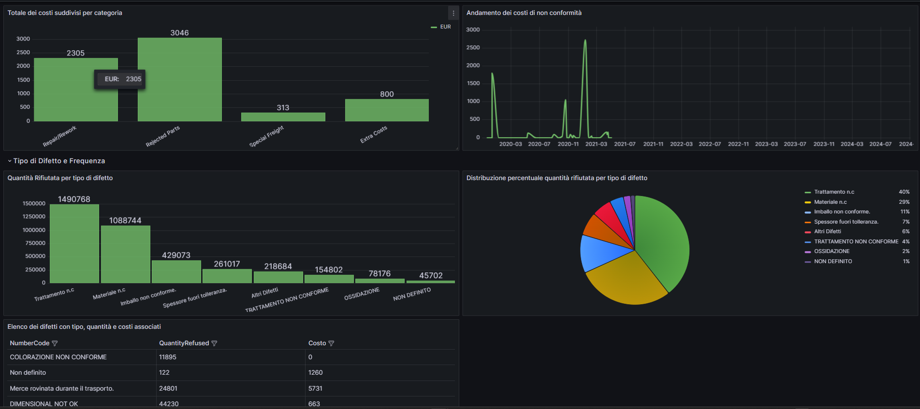Image resolution: width=920 pixels, height=409 pixels.
Task: Click the filter icon next to NumberCode
Action: coord(55,343)
